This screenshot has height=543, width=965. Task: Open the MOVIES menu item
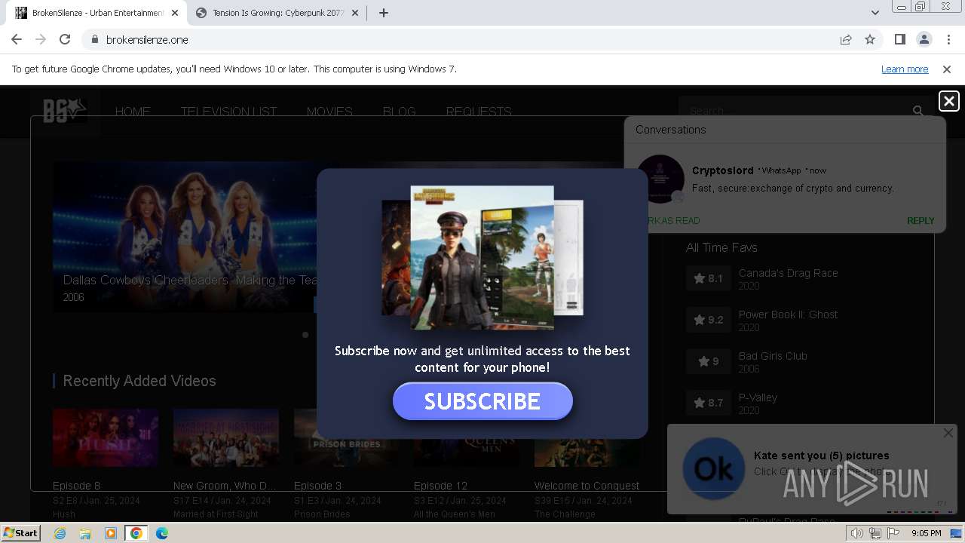tap(329, 112)
